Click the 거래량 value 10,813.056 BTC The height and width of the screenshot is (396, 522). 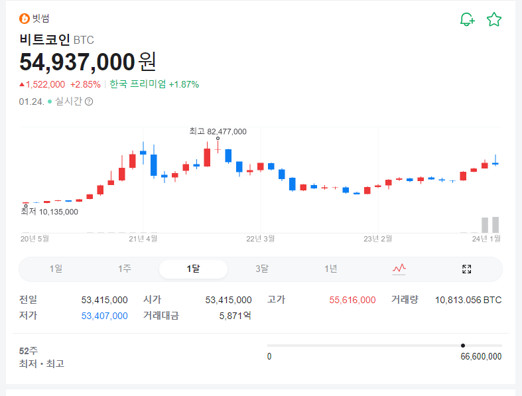[x=468, y=300]
